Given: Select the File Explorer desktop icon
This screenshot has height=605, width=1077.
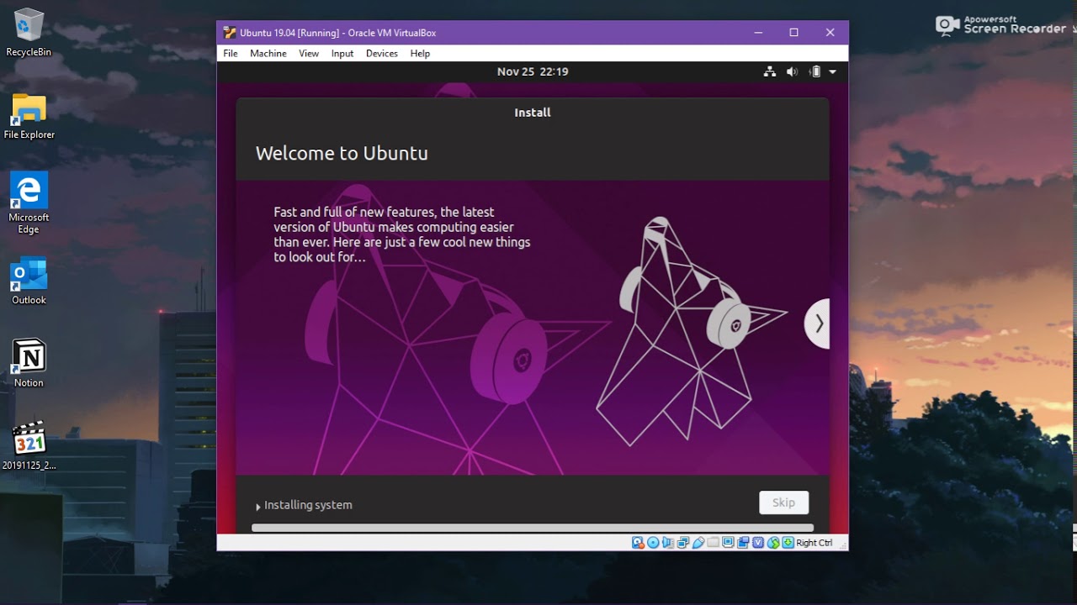Looking at the screenshot, I should point(29,115).
